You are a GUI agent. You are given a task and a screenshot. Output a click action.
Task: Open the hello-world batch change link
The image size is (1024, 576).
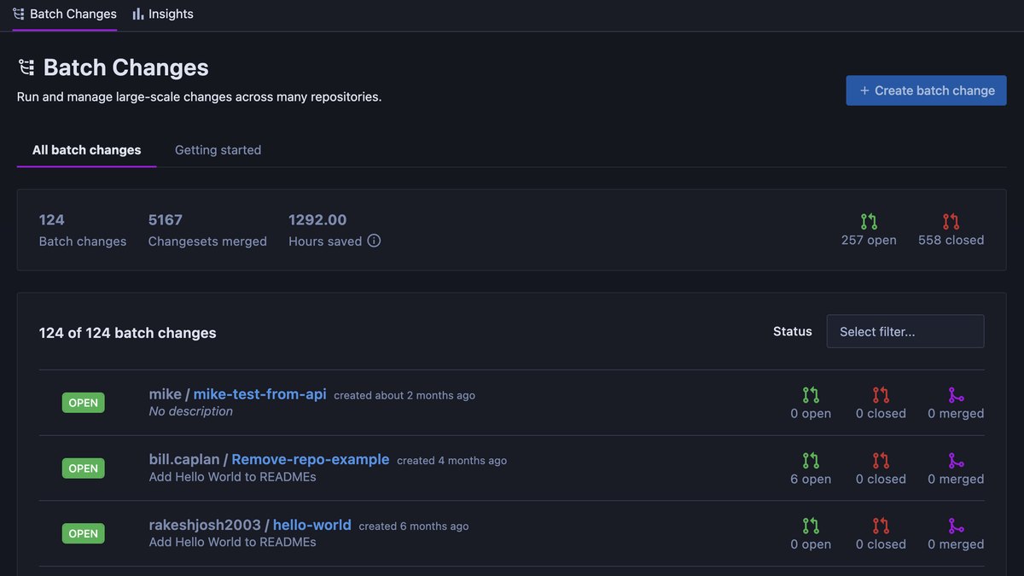click(x=312, y=525)
